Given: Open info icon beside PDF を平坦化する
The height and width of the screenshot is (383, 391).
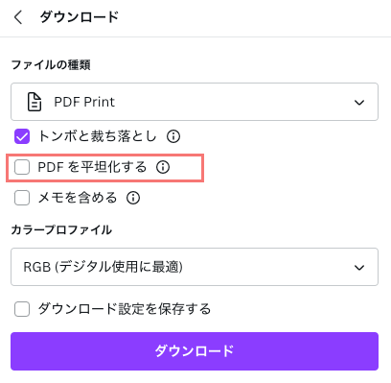Looking at the screenshot, I should (x=163, y=167).
